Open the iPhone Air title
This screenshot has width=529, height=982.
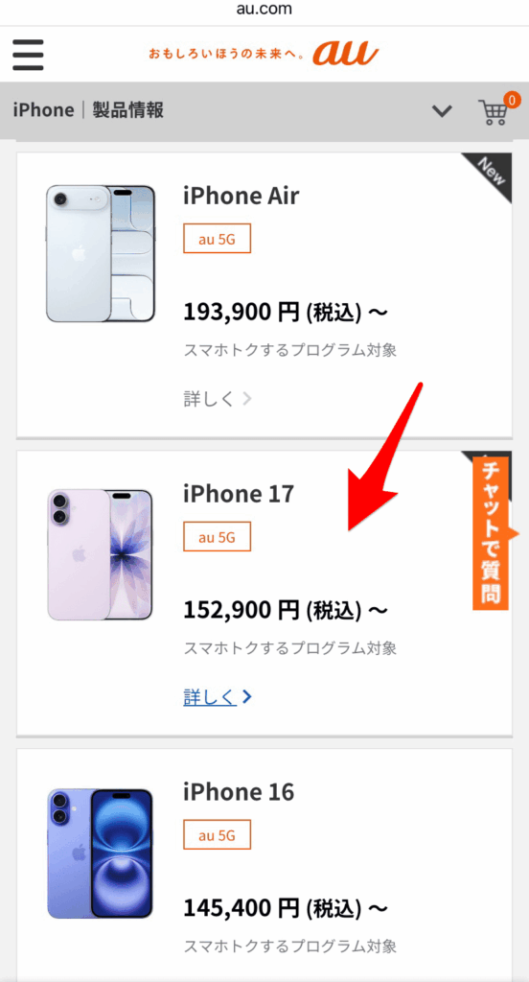(241, 196)
